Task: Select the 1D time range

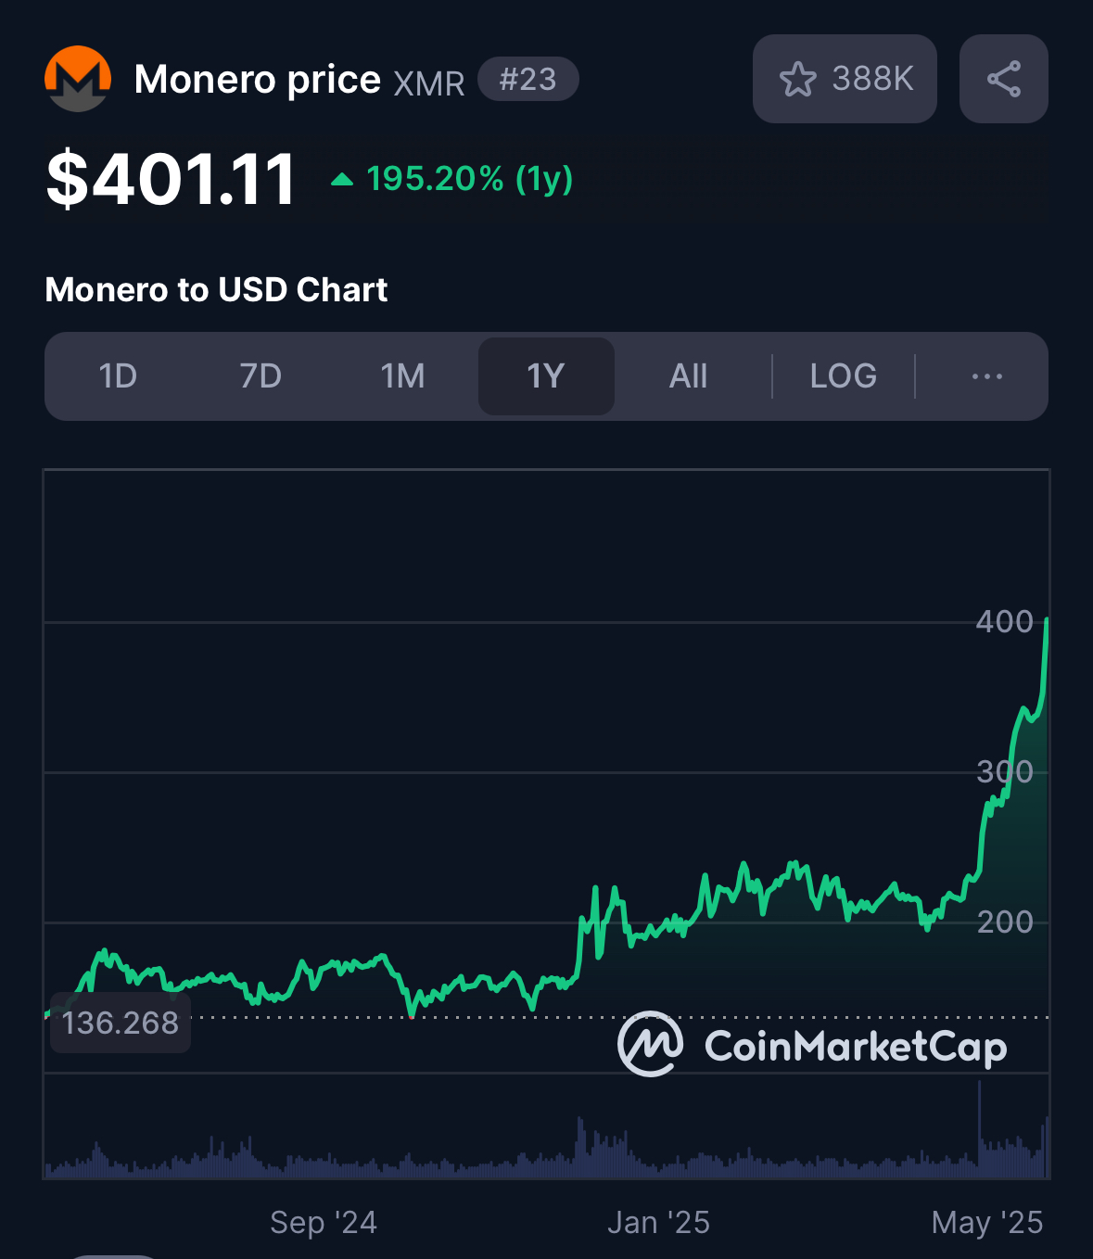Action: [x=118, y=376]
